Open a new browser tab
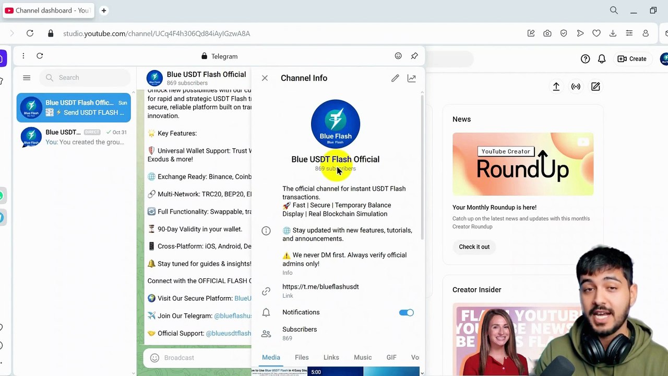The image size is (668, 376). click(x=104, y=10)
